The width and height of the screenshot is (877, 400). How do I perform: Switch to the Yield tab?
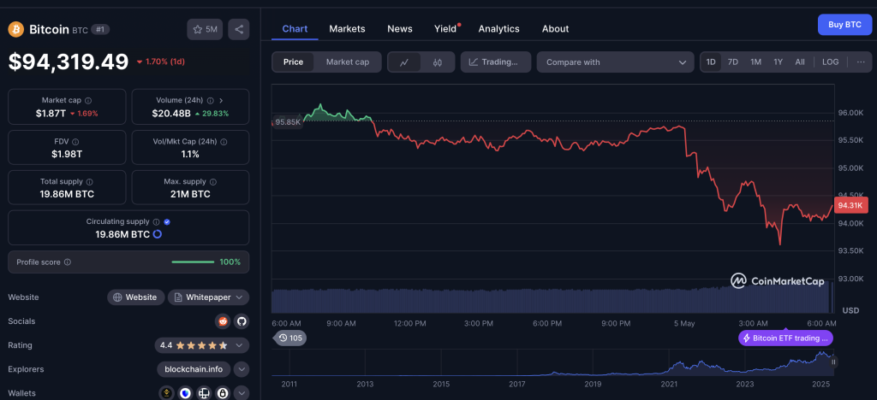pyautogui.click(x=445, y=28)
